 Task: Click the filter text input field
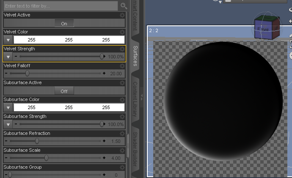(x=61, y=6)
